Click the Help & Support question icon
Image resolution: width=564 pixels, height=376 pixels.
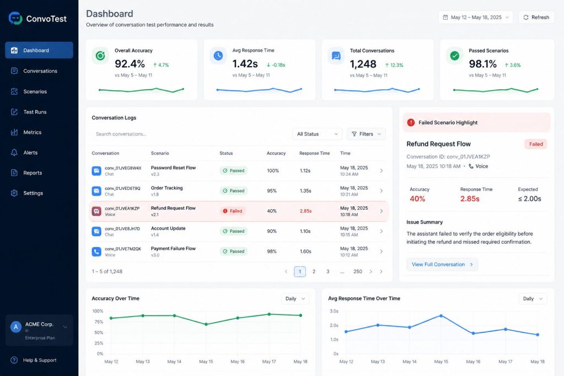click(x=14, y=360)
